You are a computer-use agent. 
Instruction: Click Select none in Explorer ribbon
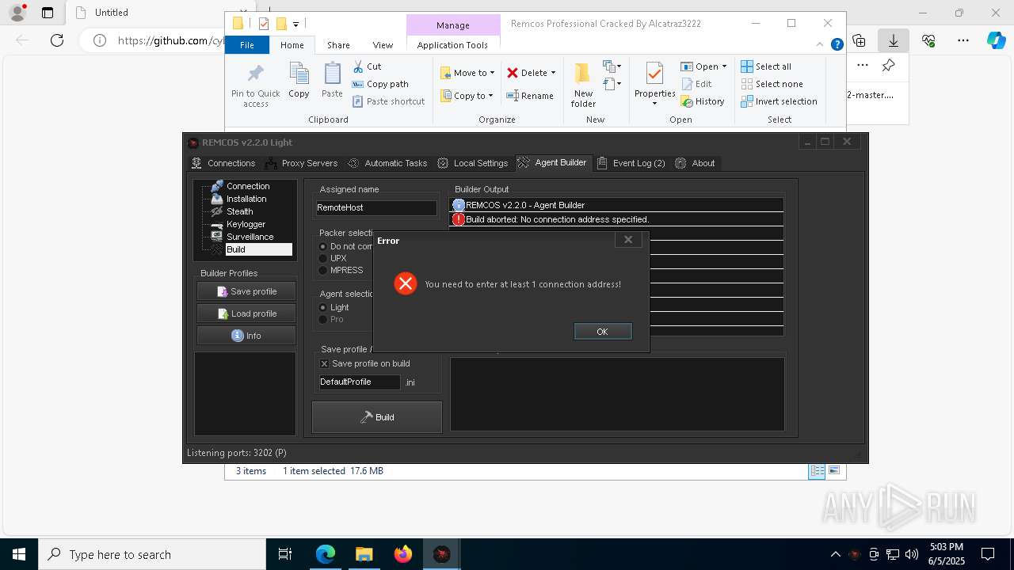tap(772, 84)
